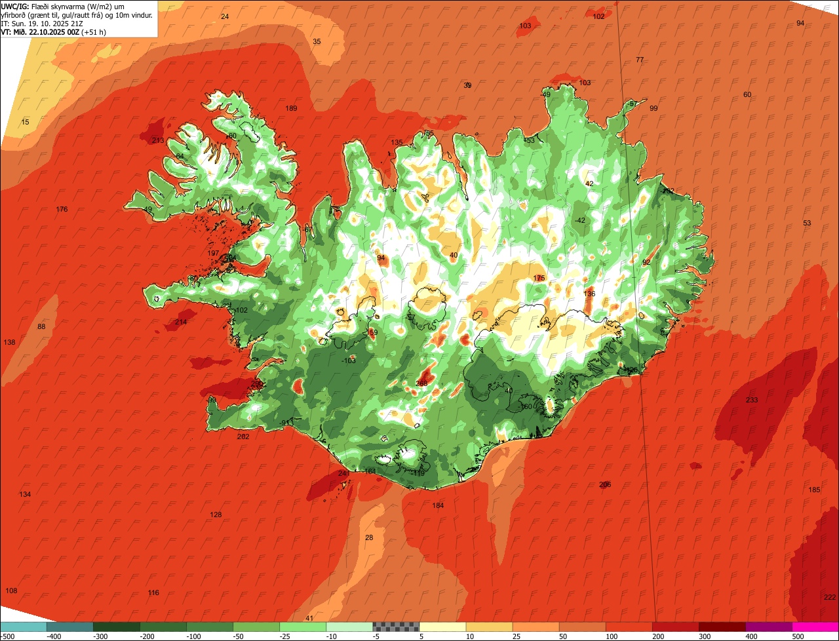The height and width of the screenshot is (641, 839).
Task: Click the teal legend swatch labeled -400
Action: 69,627
